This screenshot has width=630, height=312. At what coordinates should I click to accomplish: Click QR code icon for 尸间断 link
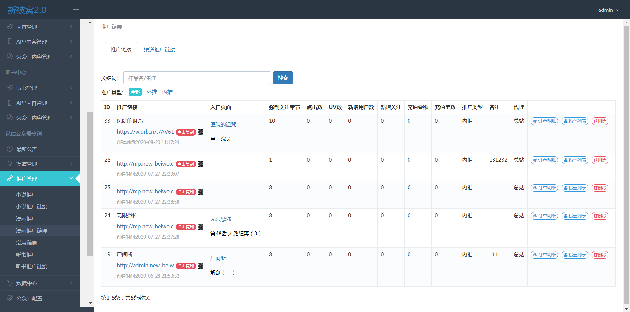[200, 266]
